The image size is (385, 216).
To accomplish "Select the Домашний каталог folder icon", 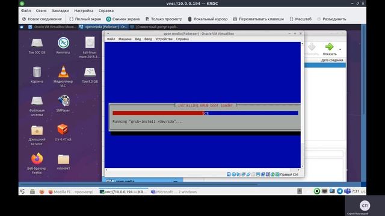I will tap(37, 134).
